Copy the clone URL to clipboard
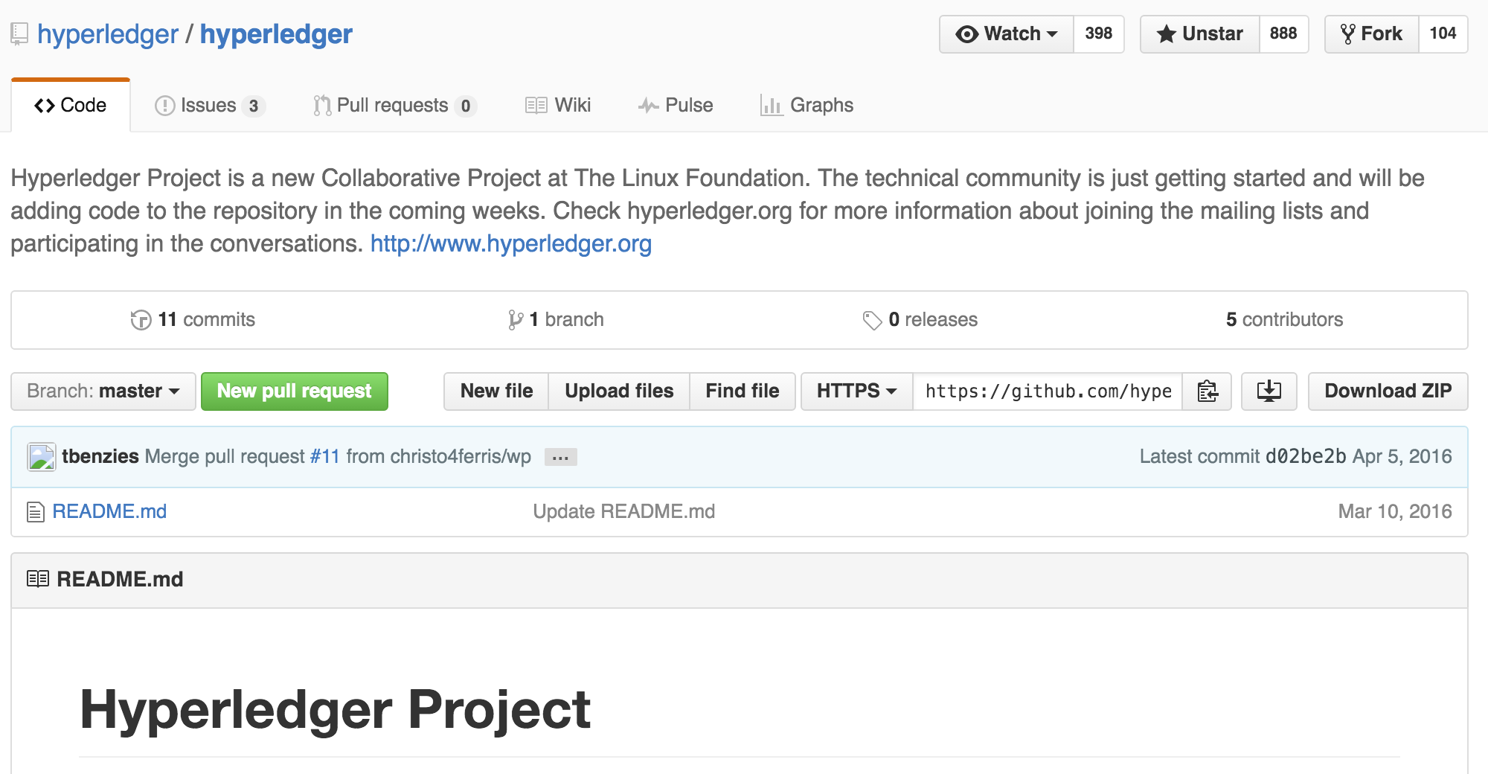The image size is (1488, 774). (x=1207, y=391)
